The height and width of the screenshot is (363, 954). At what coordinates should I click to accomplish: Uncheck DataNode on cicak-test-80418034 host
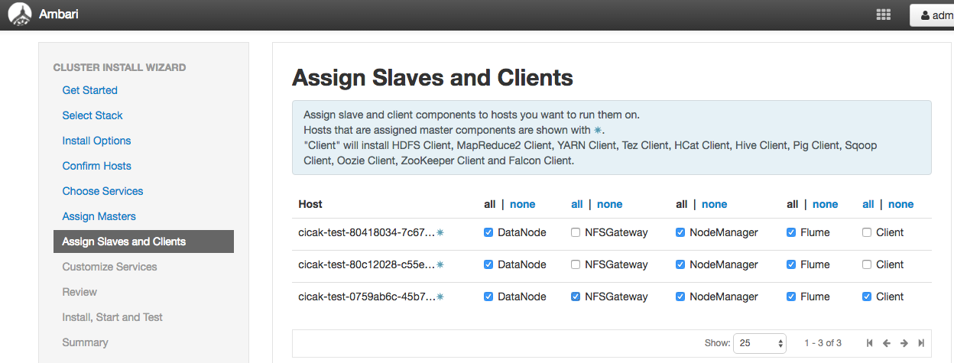pyautogui.click(x=488, y=232)
